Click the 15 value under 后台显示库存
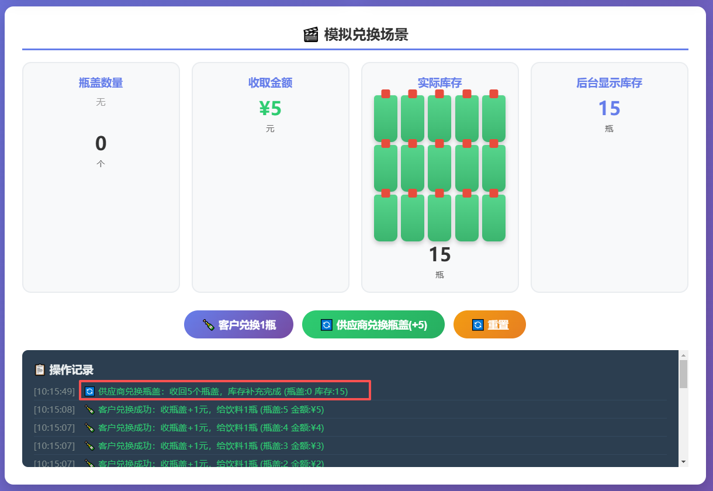This screenshot has height=491, width=713. tap(609, 109)
